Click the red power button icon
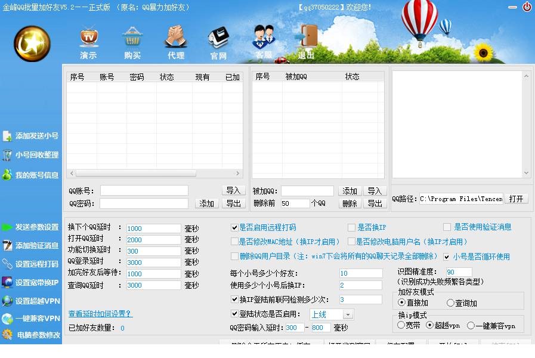535x358 pixels. pyautogui.click(x=527, y=7)
